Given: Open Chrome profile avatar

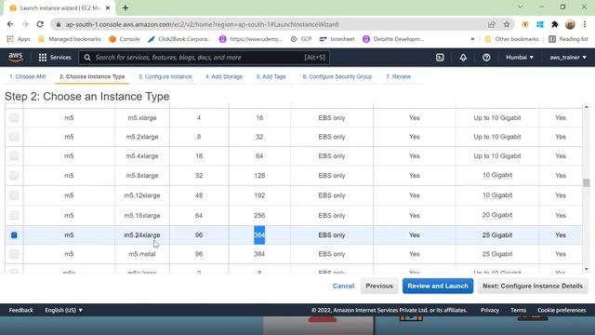Looking at the screenshot, I should click(570, 24).
